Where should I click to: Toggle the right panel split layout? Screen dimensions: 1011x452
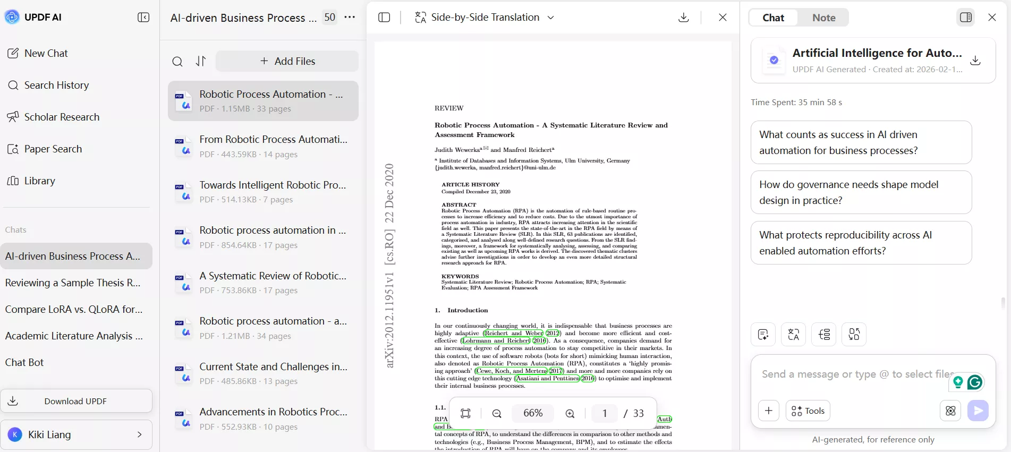[x=966, y=18]
